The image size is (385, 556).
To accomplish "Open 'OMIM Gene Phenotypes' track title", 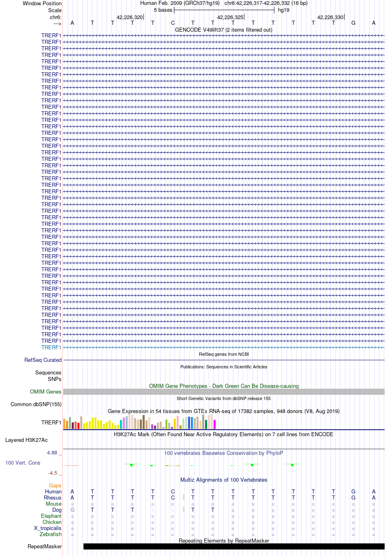I will point(224,386).
